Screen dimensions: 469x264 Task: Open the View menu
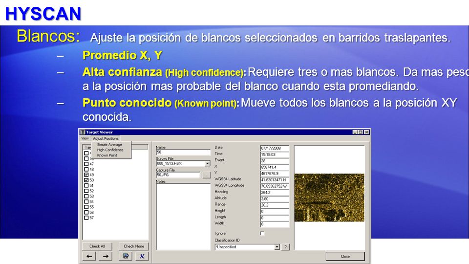(x=85, y=138)
